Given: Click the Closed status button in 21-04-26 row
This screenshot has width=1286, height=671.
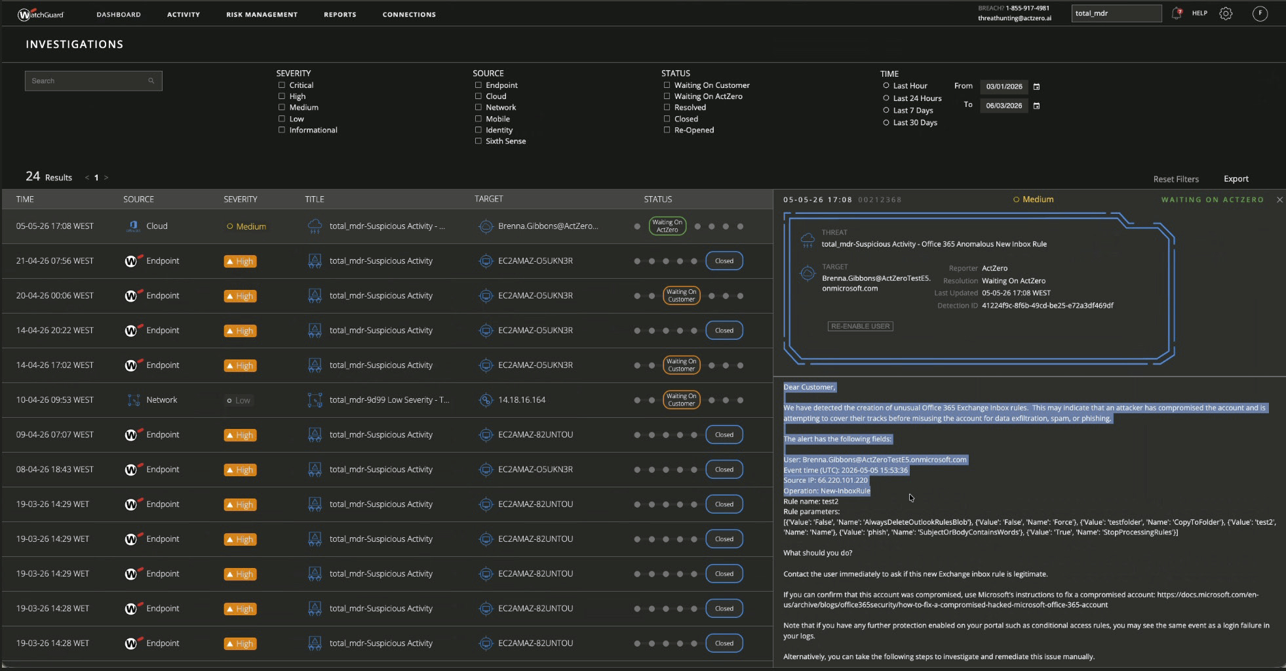Looking at the screenshot, I should [724, 261].
